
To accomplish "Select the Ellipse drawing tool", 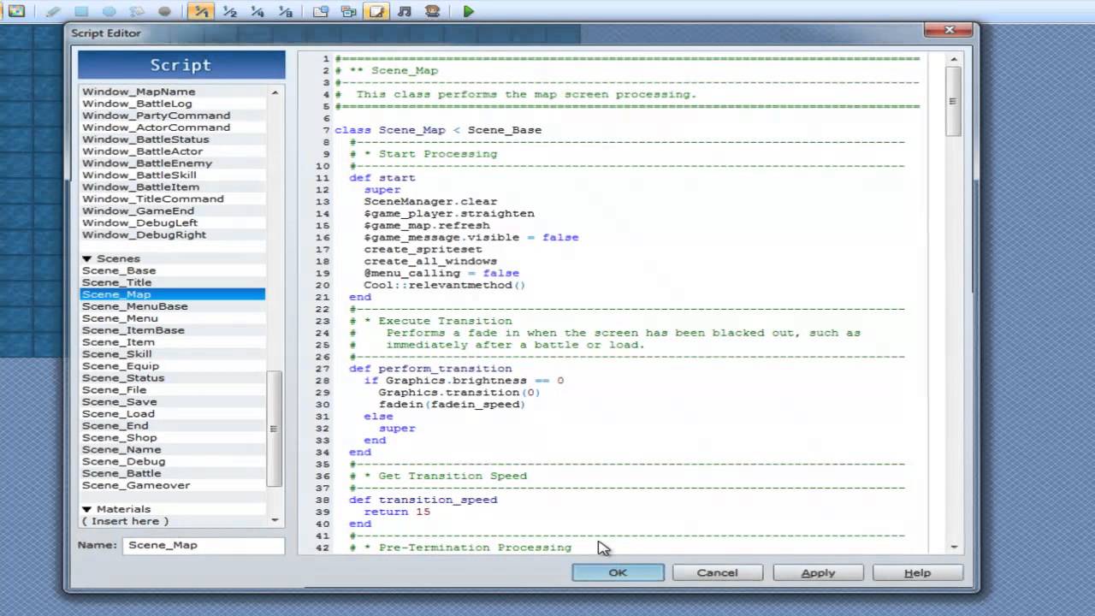I will coord(109,11).
